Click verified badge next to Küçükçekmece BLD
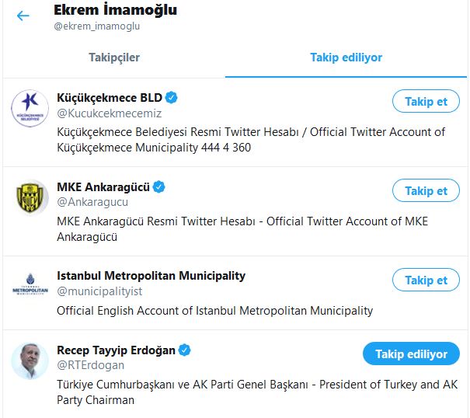This screenshot has height=418, width=470. 172,97
